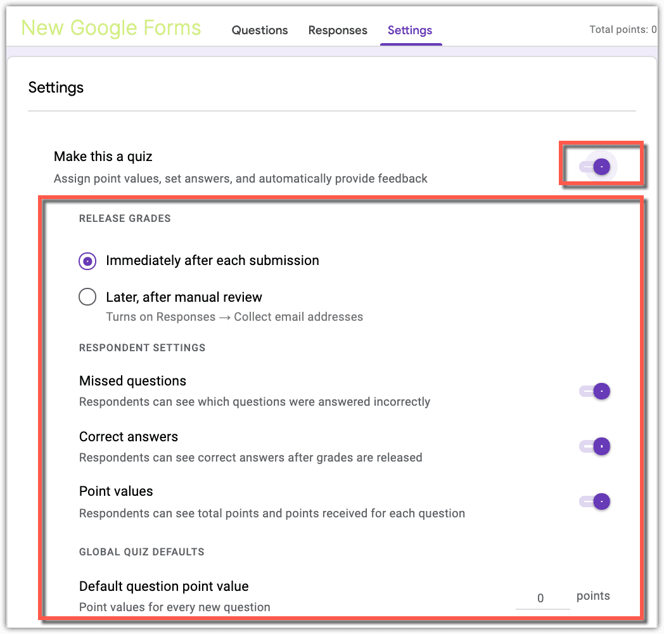The height and width of the screenshot is (634, 664).
Task: Click the Missed questions label
Action: [132, 380]
